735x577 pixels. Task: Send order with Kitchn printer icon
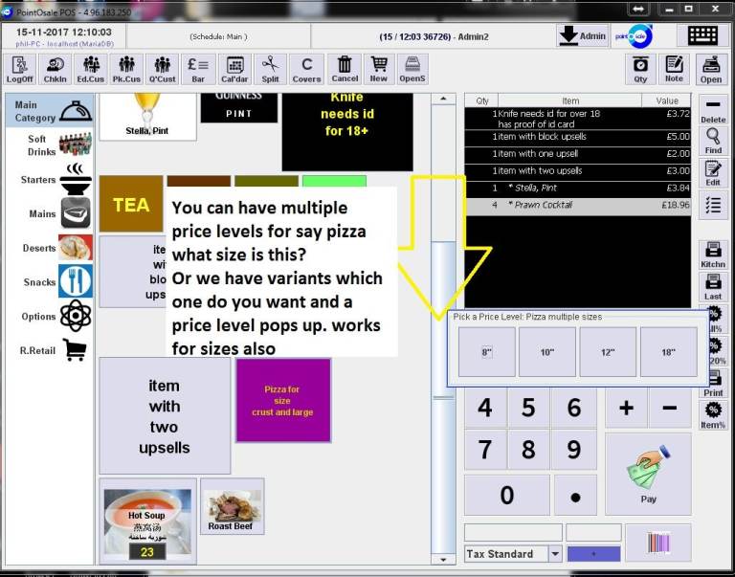click(x=713, y=255)
